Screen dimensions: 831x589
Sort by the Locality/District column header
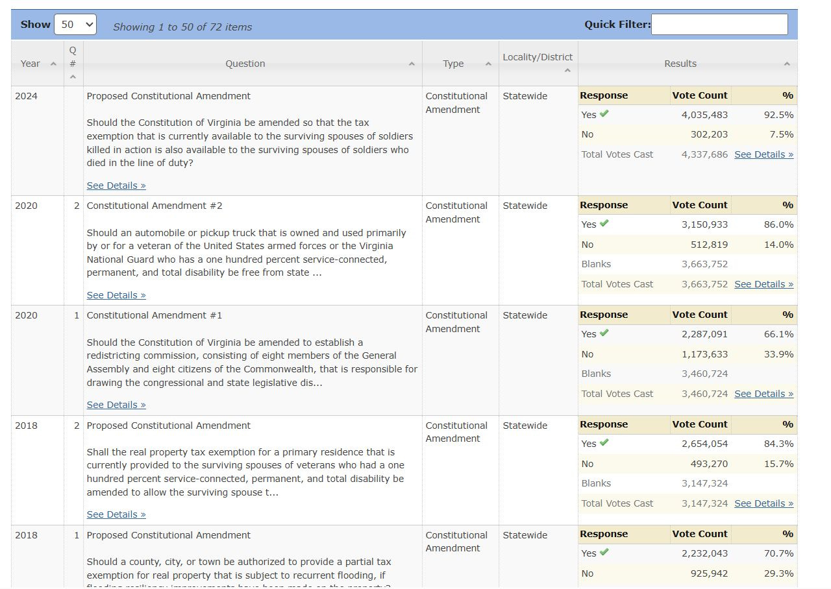(x=538, y=64)
